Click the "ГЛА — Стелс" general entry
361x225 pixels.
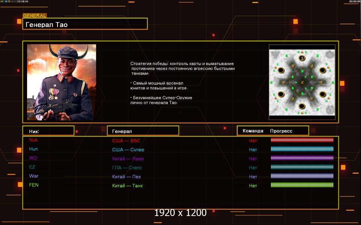pos(127,168)
